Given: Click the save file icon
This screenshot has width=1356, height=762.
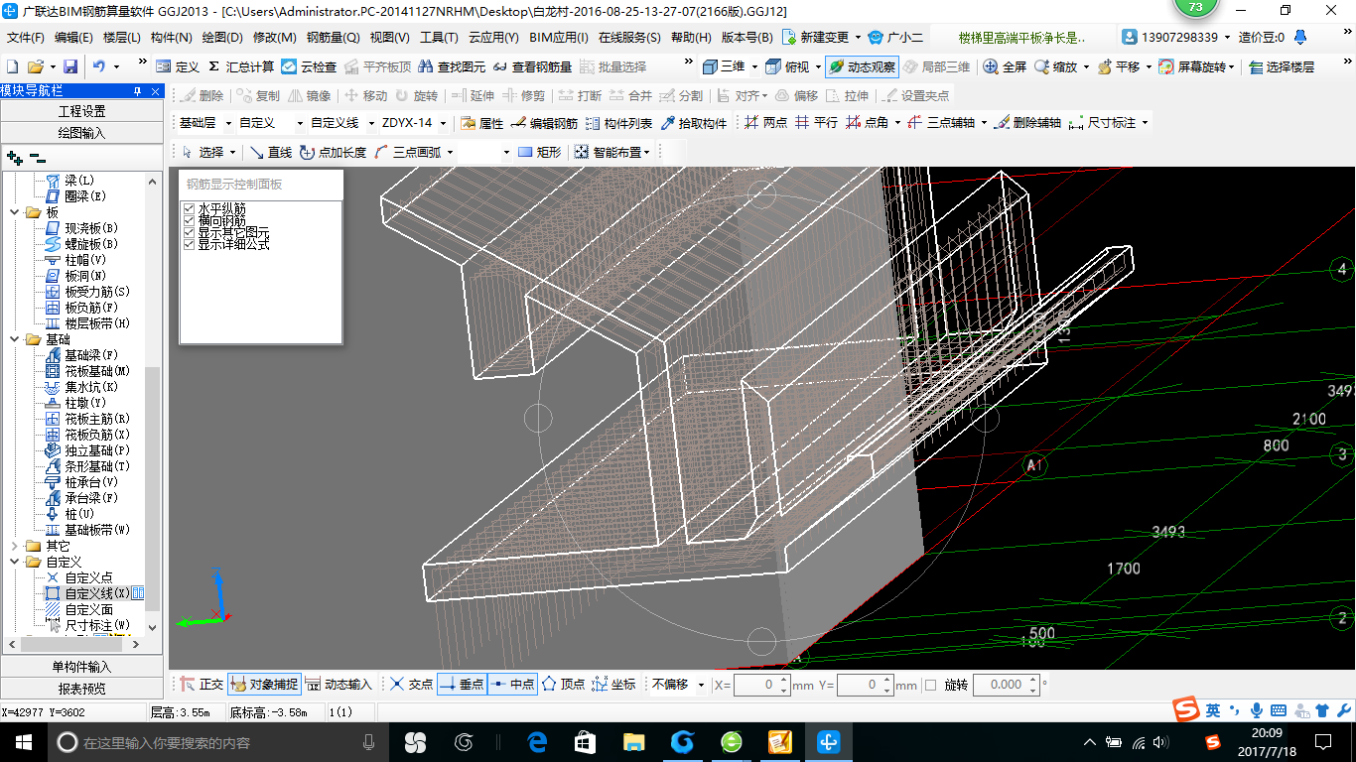Looking at the screenshot, I should click(x=70, y=66).
